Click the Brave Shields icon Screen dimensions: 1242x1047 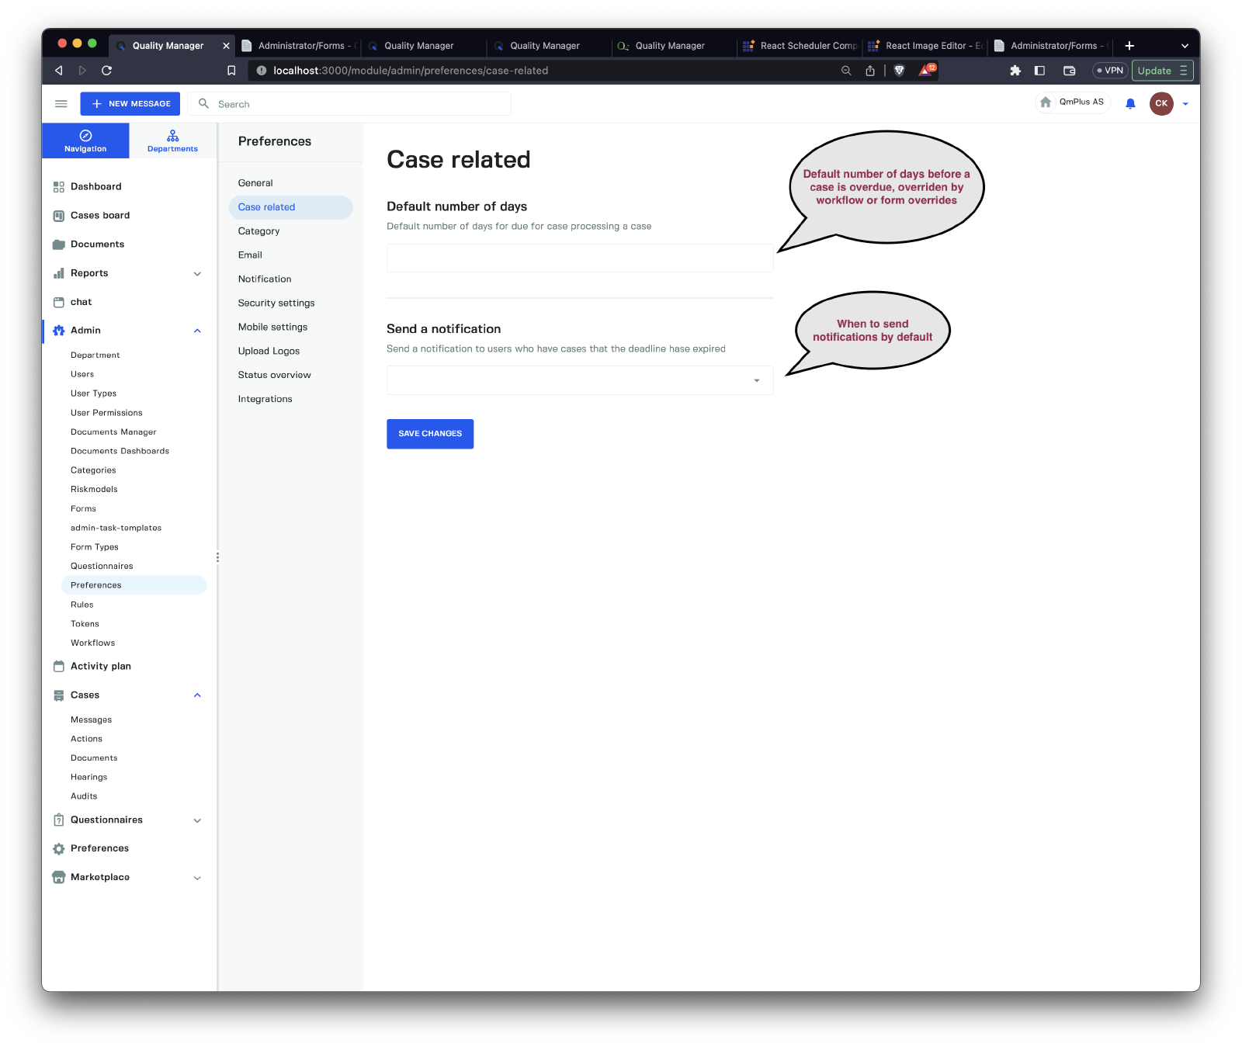coord(899,71)
